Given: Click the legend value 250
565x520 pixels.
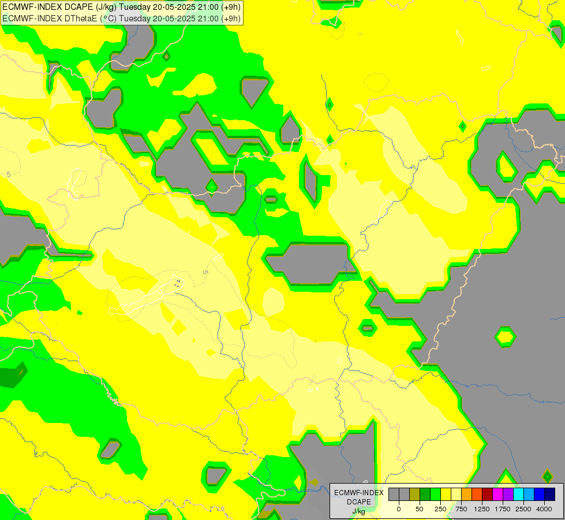Looking at the screenshot, I should 440,509.
